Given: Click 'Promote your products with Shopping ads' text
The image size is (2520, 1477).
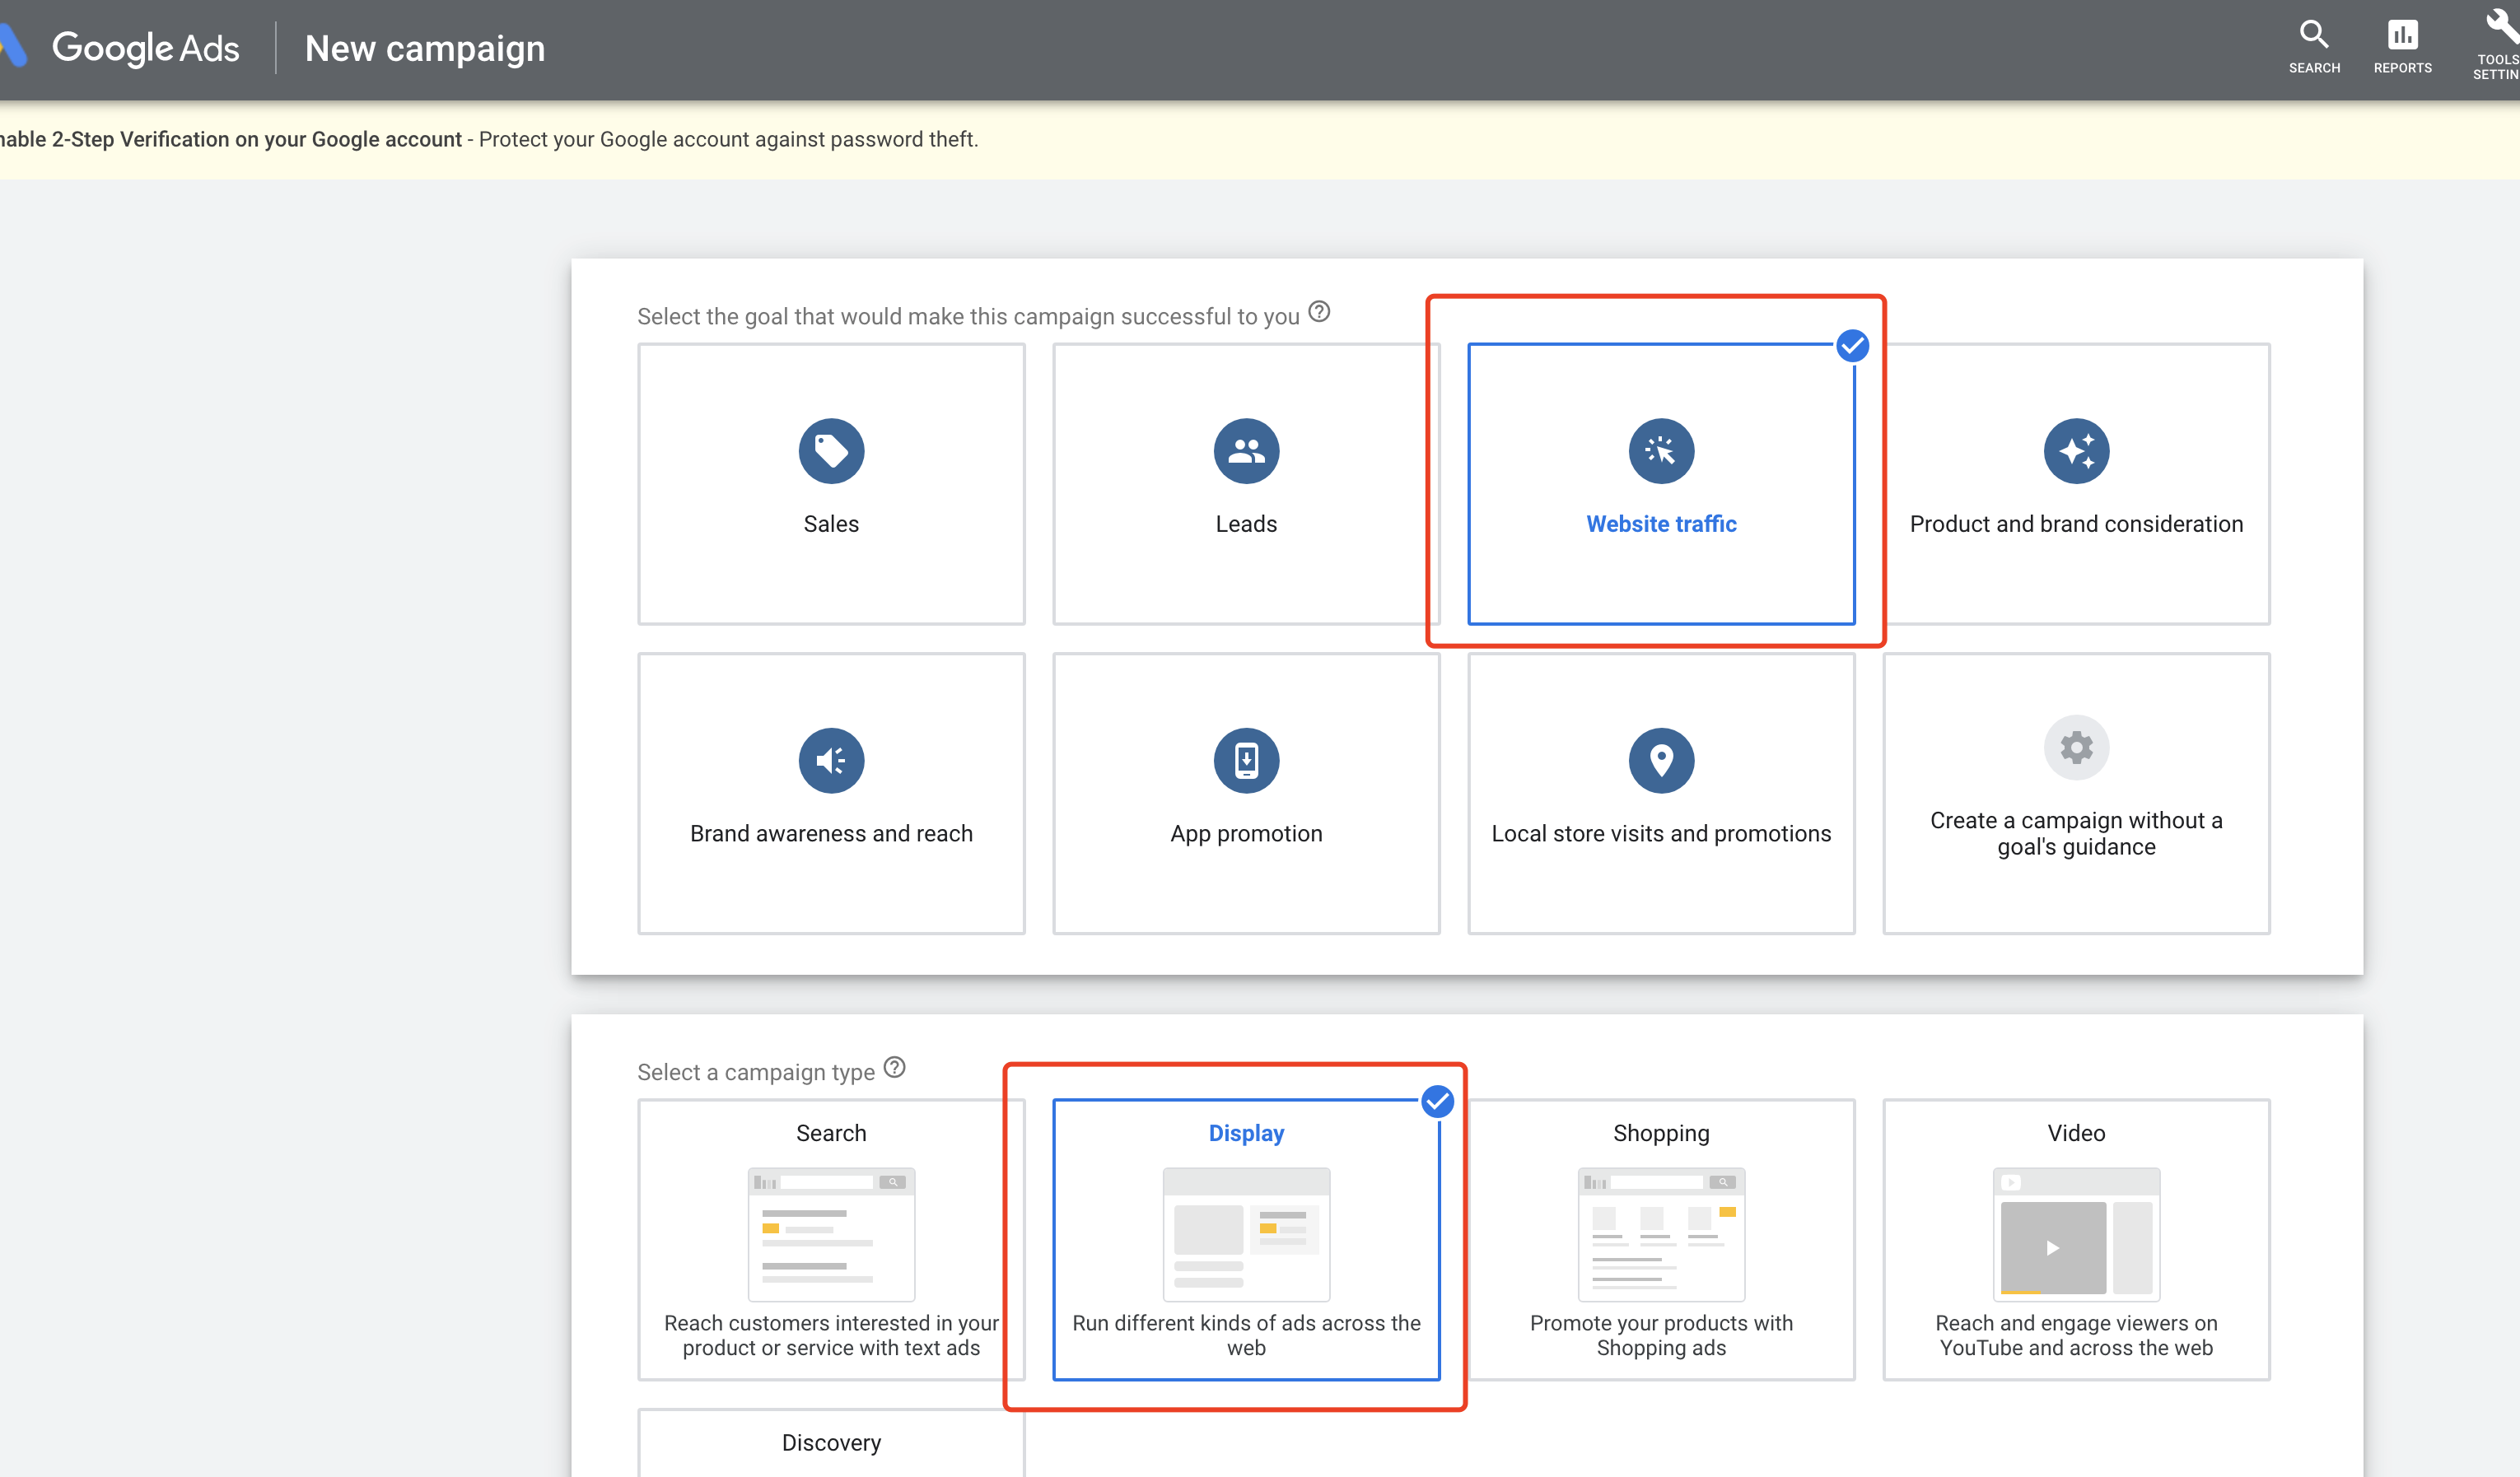Looking at the screenshot, I should coord(1661,1335).
